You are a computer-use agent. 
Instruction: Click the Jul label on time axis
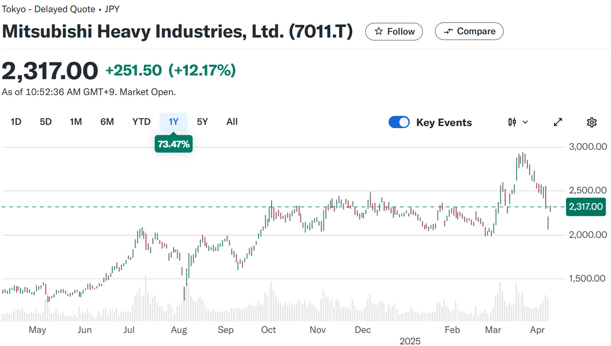(129, 330)
